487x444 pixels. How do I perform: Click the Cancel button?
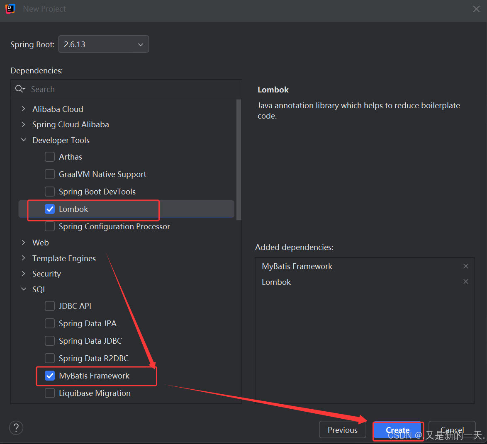pyautogui.click(x=452, y=430)
